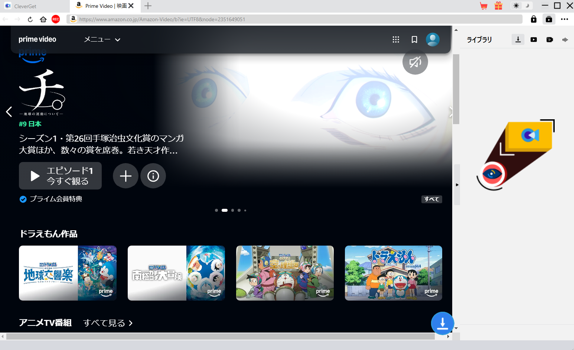
Task: Click scroll up arrow of page
Action: click(456, 30)
